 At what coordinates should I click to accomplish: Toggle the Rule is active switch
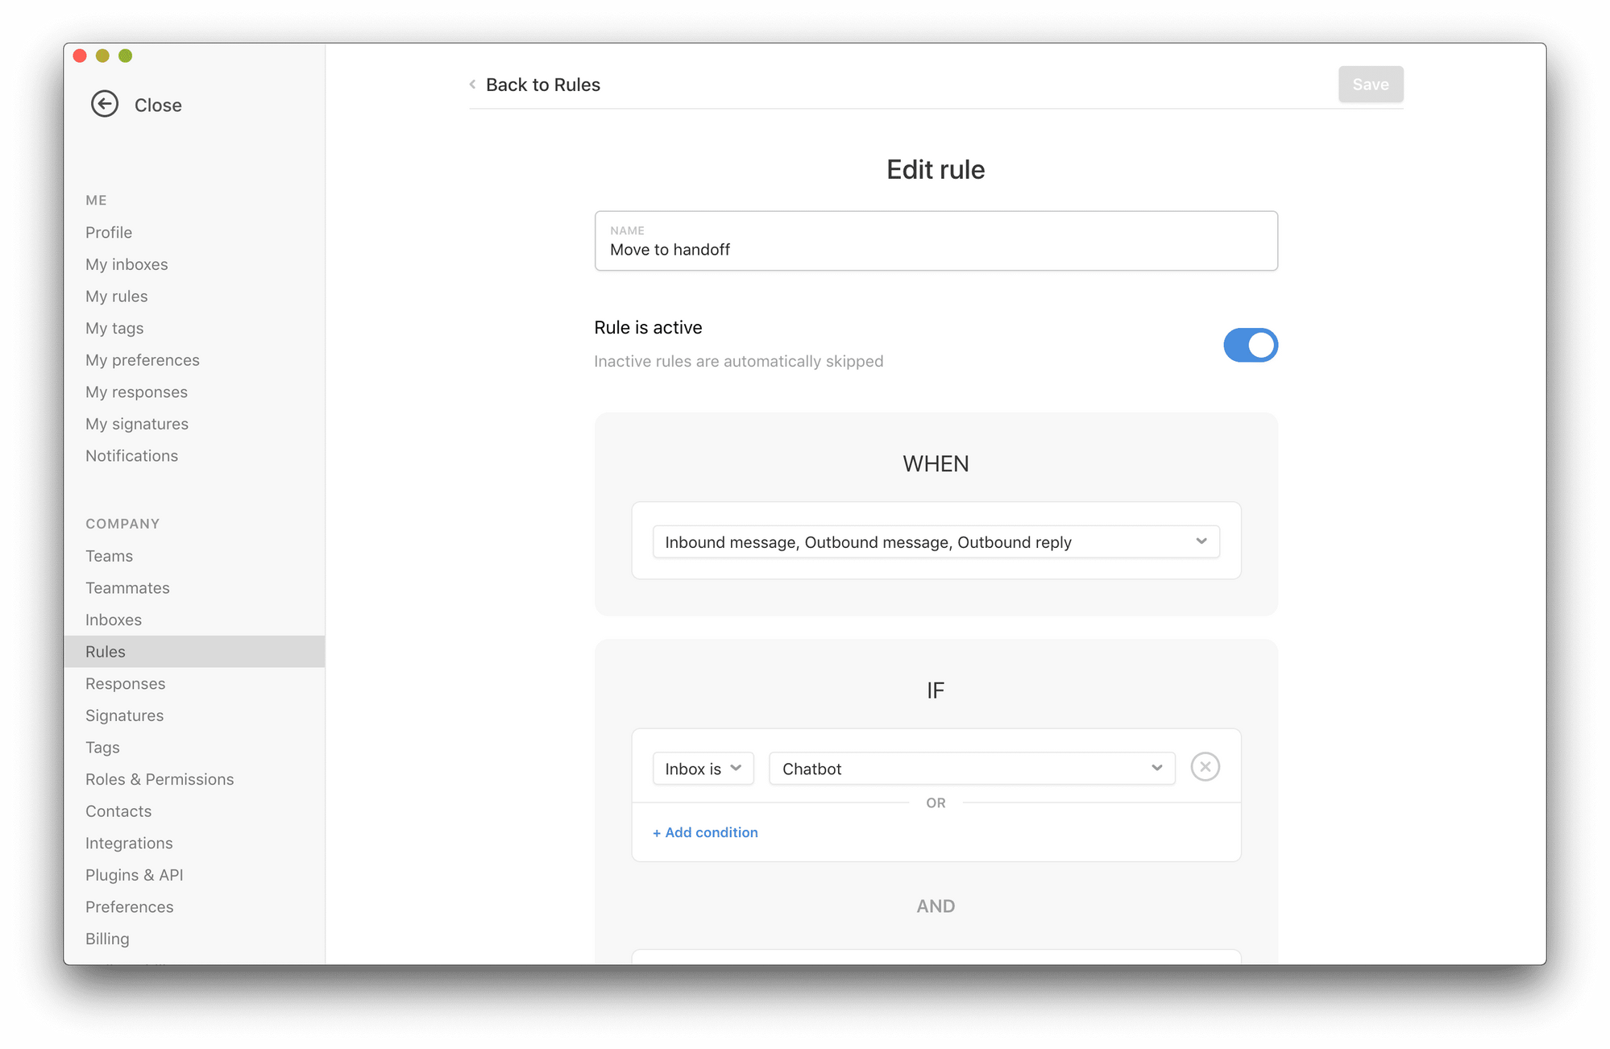tap(1250, 345)
